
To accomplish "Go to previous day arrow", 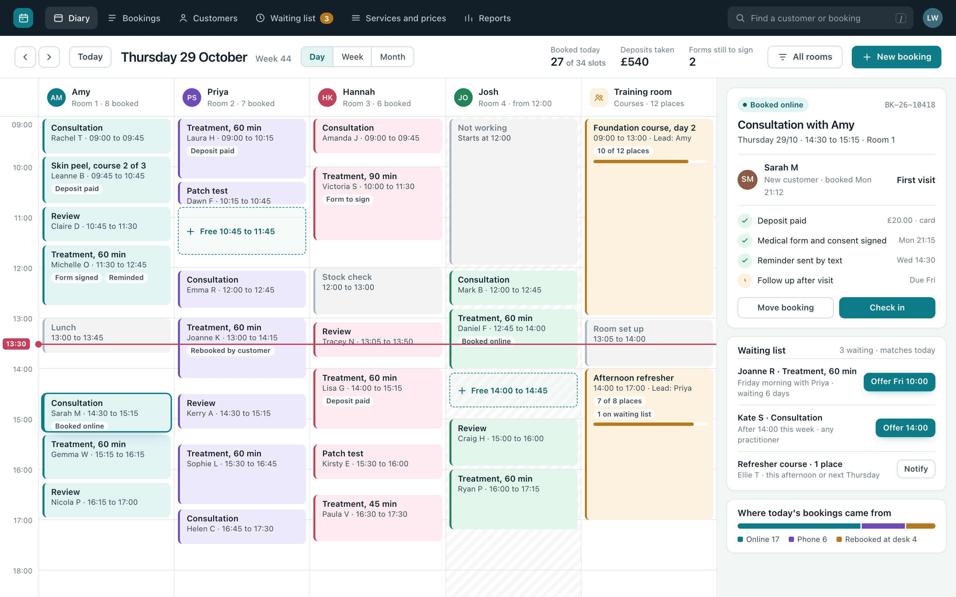I will 25,57.
